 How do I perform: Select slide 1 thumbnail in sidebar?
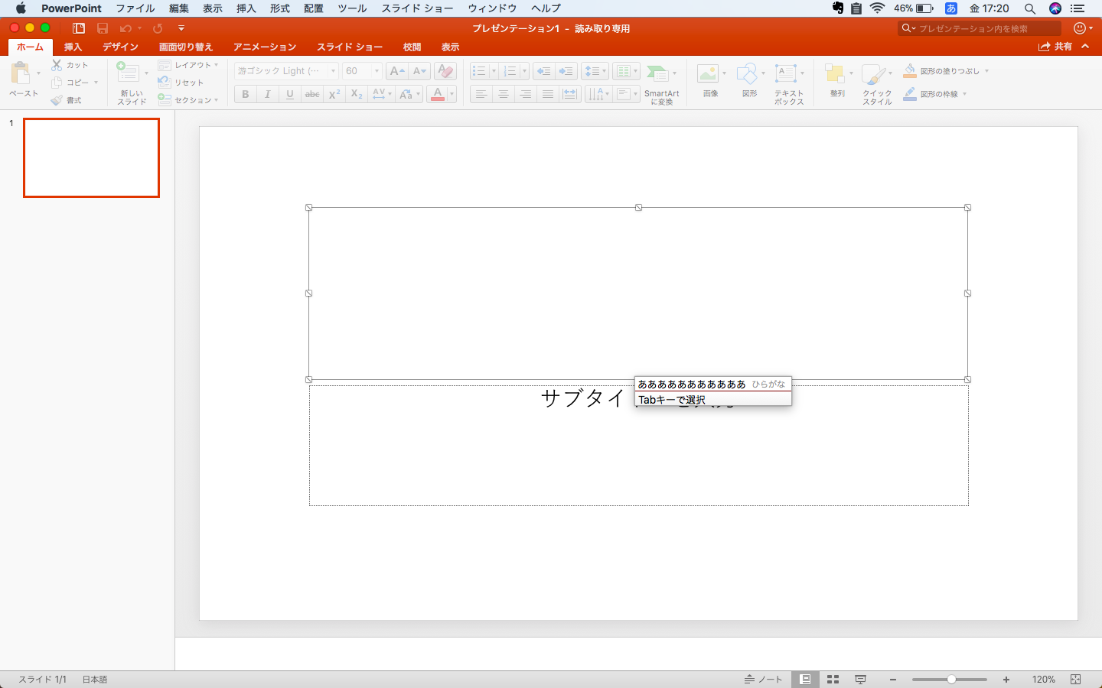point(91,157)
